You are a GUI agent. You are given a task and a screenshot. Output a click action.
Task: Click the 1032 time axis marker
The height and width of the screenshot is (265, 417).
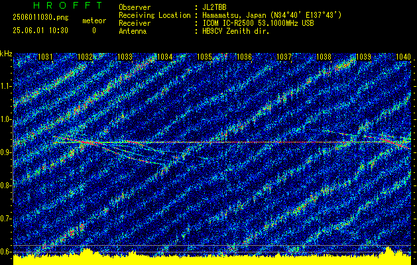click(x=85, y=57)
